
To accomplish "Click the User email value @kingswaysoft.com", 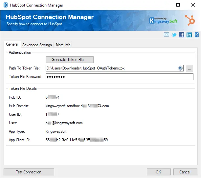I will [64, 123].
